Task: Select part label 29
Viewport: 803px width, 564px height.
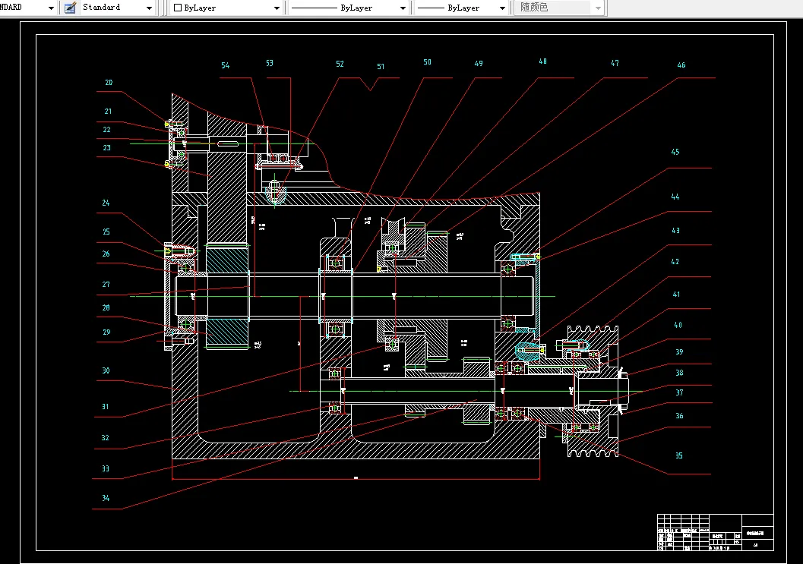Action: click(x=106, y=332)
